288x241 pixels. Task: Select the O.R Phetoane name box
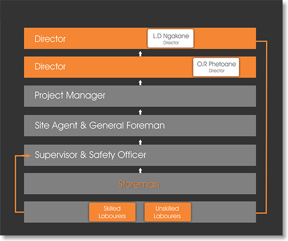click(216, 67)
